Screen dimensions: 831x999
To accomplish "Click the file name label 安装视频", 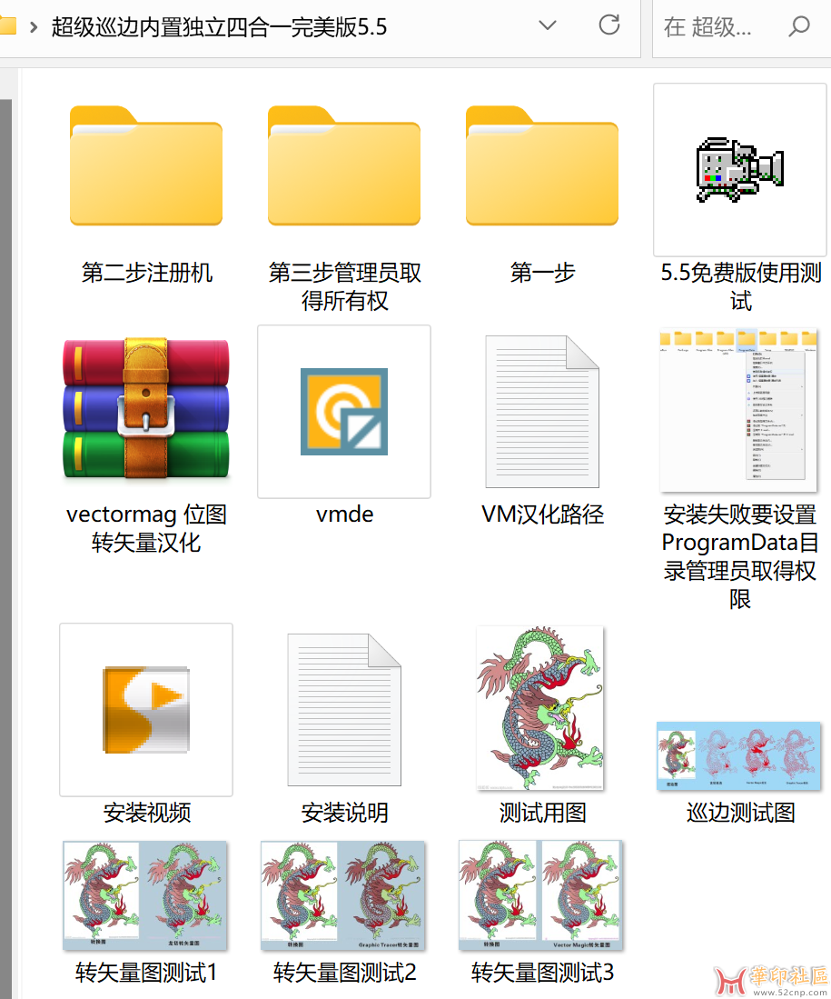I will (x=146, y=813).
